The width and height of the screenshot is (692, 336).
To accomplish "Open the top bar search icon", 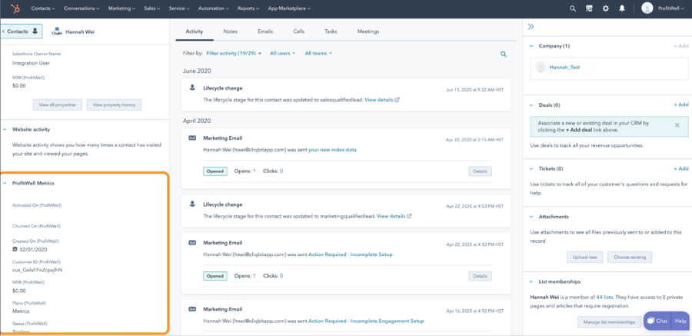I will (573, 8).
